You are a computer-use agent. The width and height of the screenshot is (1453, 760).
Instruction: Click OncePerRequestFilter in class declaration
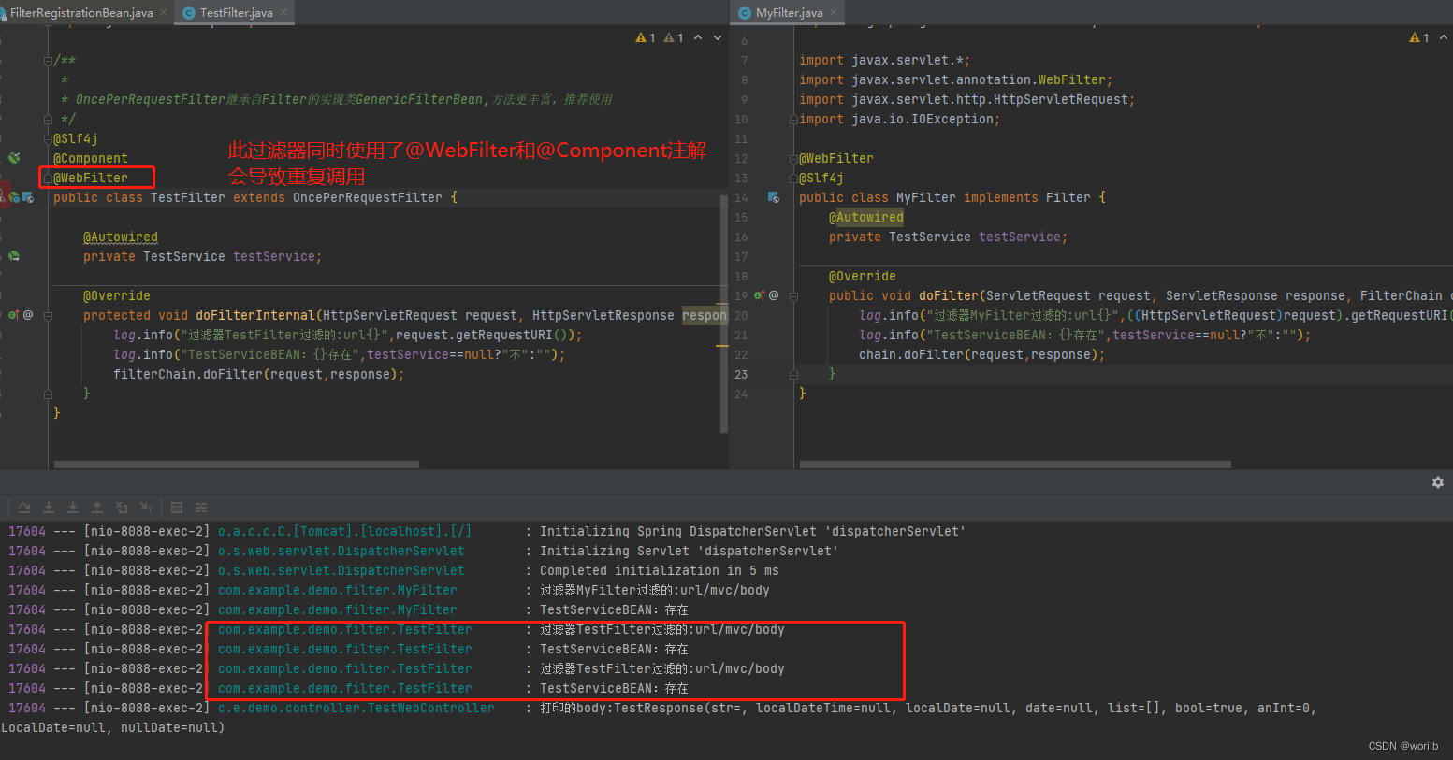point(368,197)
